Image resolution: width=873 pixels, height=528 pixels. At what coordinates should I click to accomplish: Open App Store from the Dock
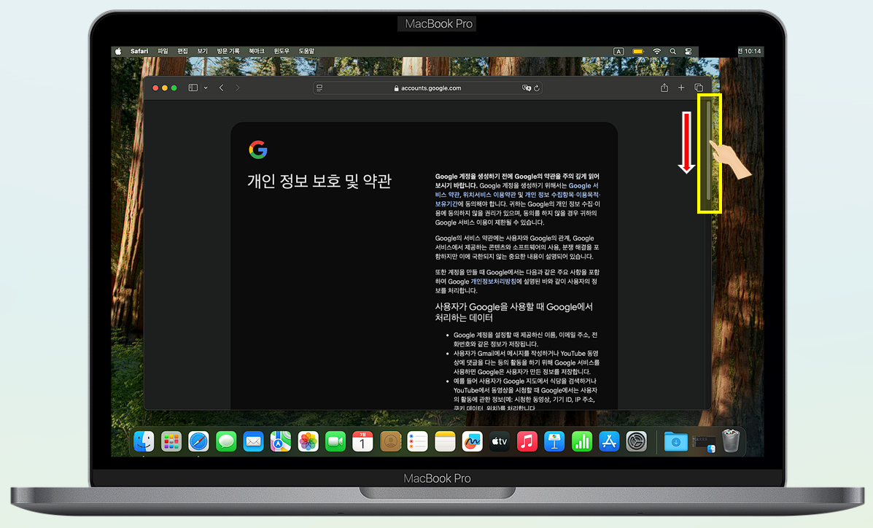pos(609,442)
